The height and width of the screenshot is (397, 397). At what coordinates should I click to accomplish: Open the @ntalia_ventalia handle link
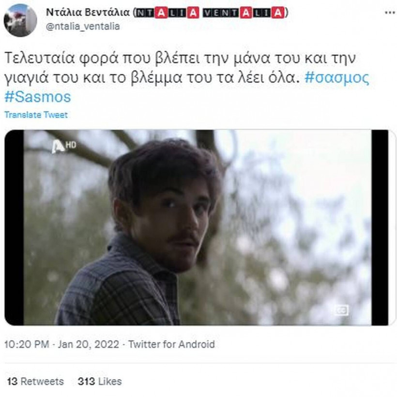pyautogui.click(x=83, y=26)
